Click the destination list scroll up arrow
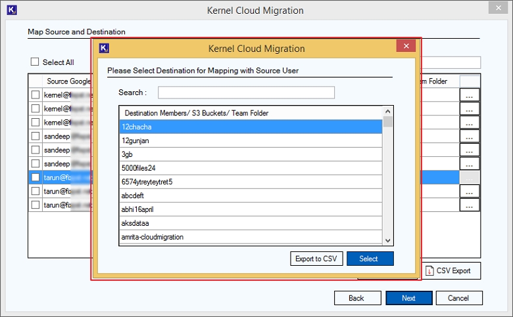 click(x=387, y=112)
